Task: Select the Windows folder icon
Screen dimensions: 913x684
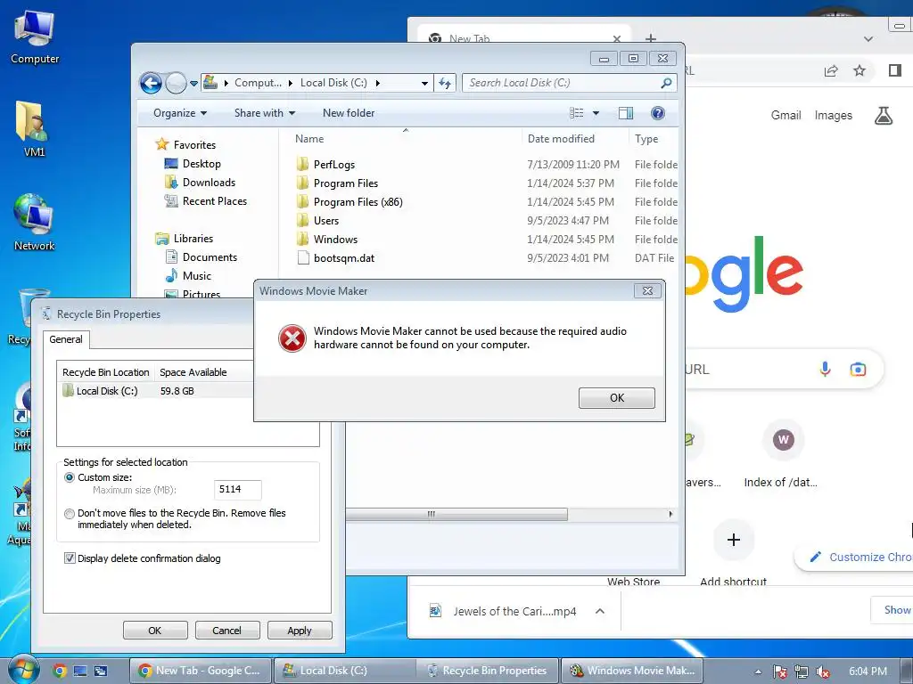Action: pos(303,239)
